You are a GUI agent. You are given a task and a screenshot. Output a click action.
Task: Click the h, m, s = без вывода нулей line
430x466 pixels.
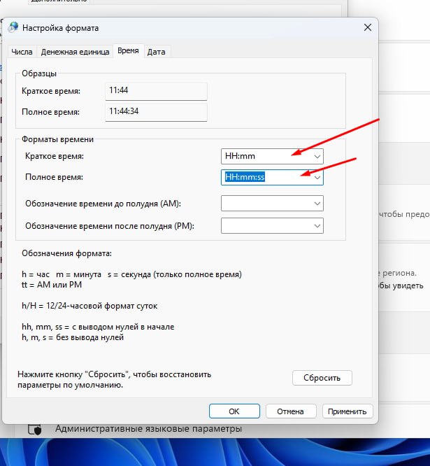(x=73, y=337)
